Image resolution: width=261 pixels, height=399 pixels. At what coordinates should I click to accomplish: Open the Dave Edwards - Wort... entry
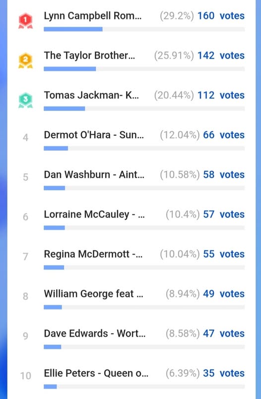click(95, 333)
